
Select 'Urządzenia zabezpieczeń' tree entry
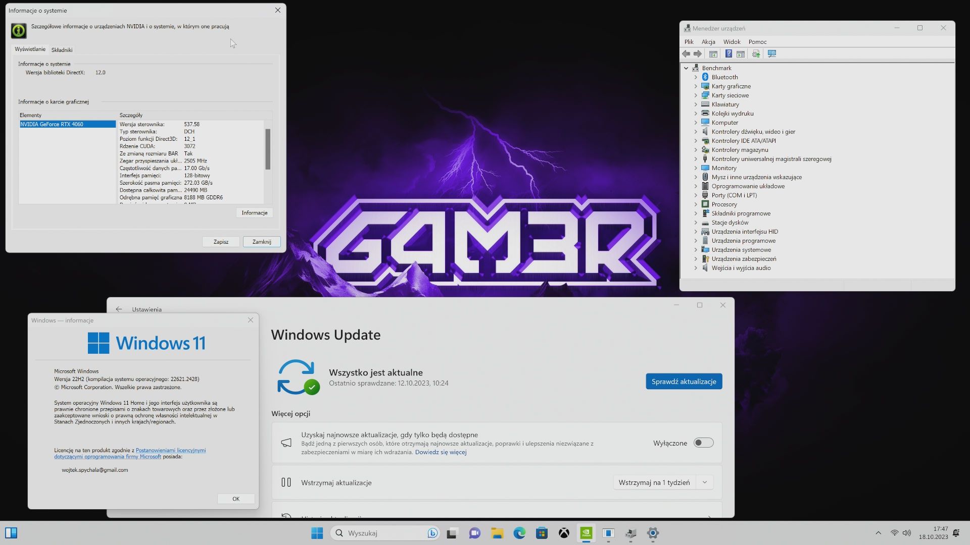coord(744,259)
